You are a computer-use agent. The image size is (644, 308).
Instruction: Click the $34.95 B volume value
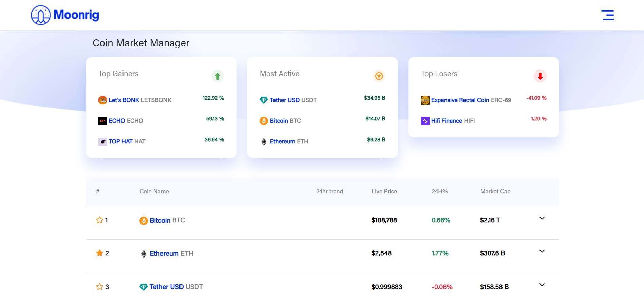click(375, 98)
